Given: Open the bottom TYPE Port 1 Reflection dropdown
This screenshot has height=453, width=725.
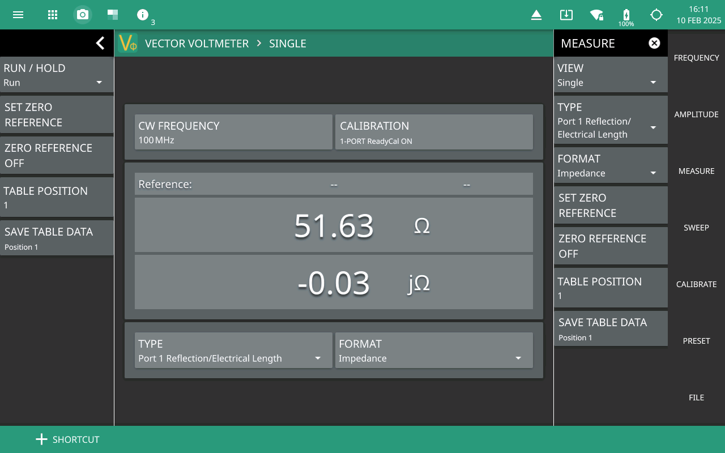Looking at the screenshot, I should 233,351.
